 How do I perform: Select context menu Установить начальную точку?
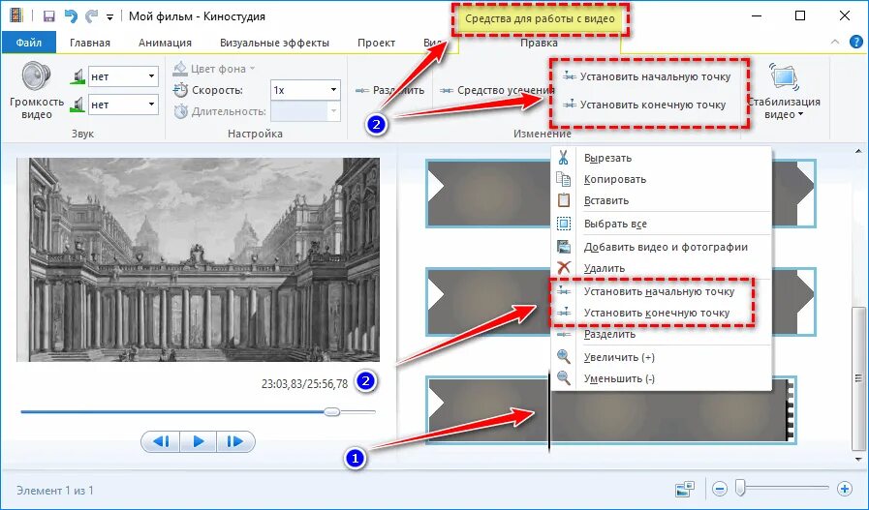click(x=661, y=291)
